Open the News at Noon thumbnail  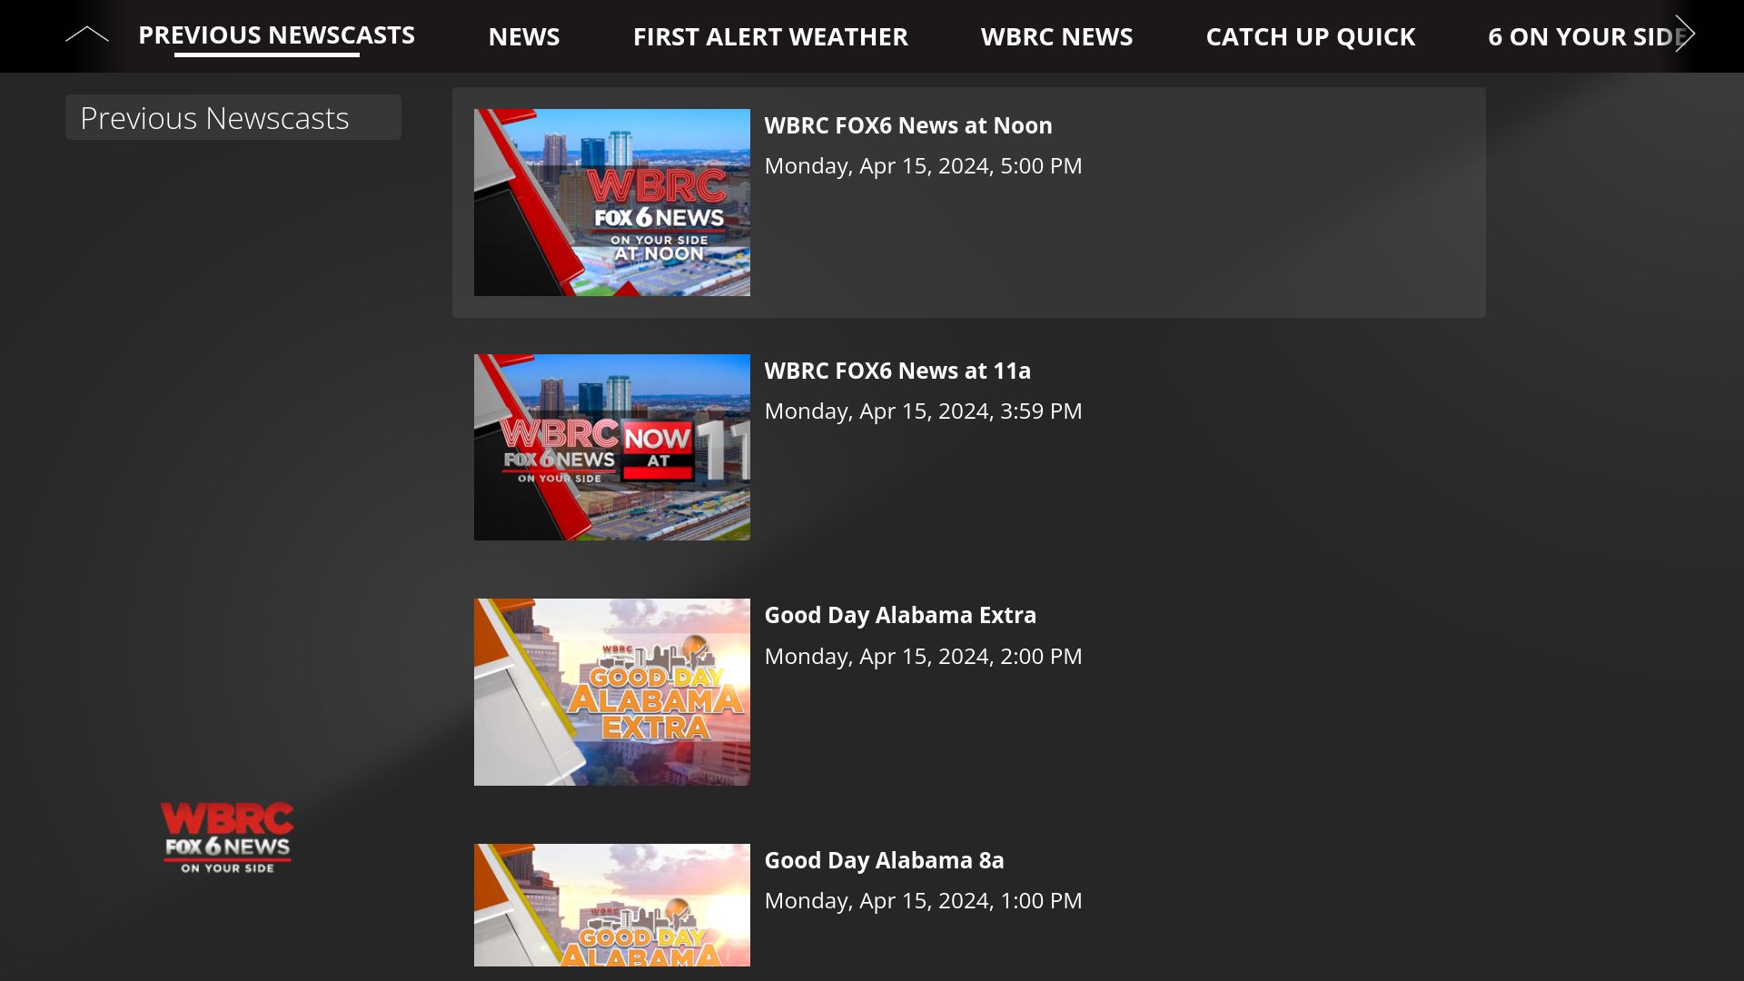coord(612,203)
